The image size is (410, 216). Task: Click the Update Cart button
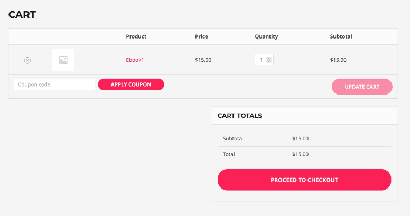[362, 87]
